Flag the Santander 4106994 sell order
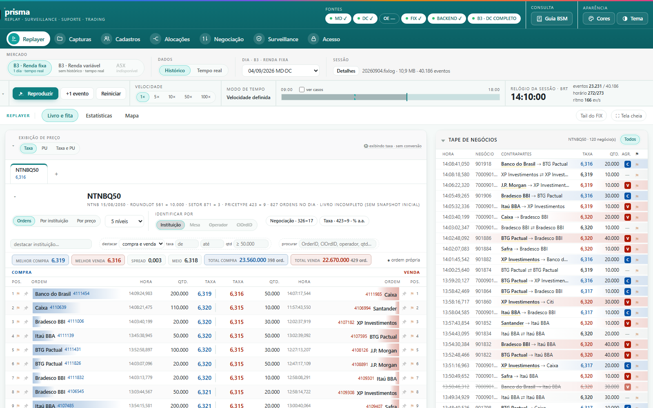Image resolution: width=653 pixels, height=408 pixels. coord(412,308)
